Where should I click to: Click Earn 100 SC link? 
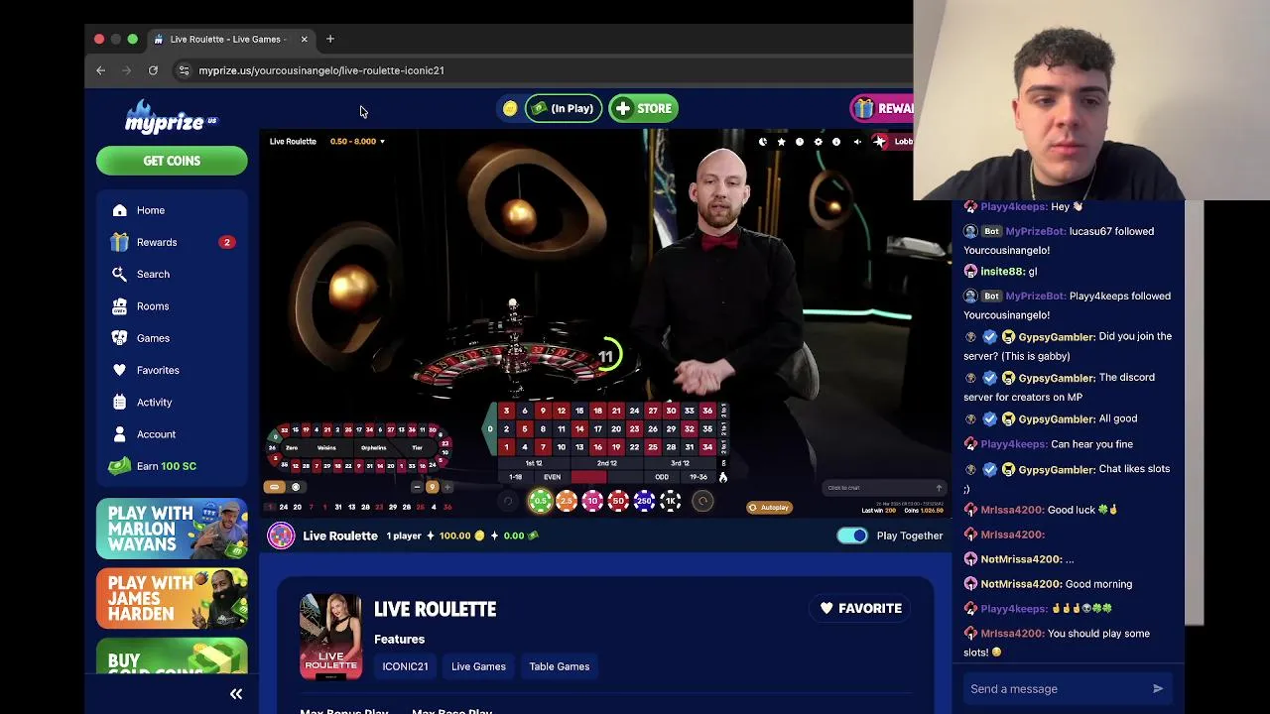153,466
